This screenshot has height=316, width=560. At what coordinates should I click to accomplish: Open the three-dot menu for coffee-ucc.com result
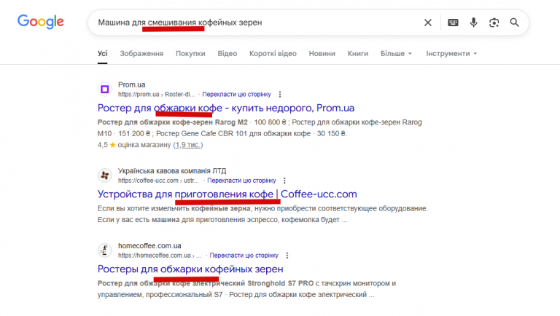click(284, 181)
